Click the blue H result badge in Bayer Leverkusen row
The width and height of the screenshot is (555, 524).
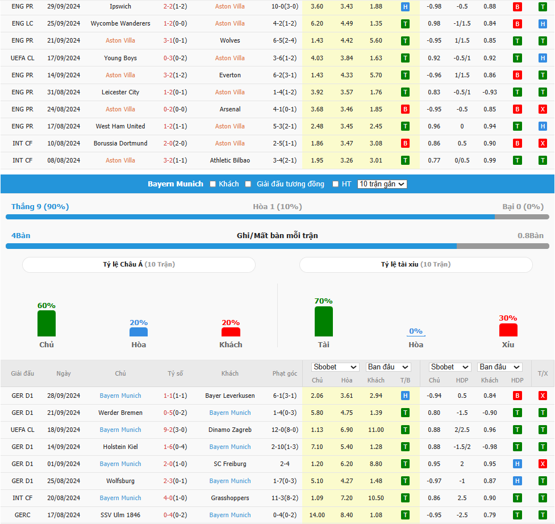pyautogui.click(x=405, y=396)
